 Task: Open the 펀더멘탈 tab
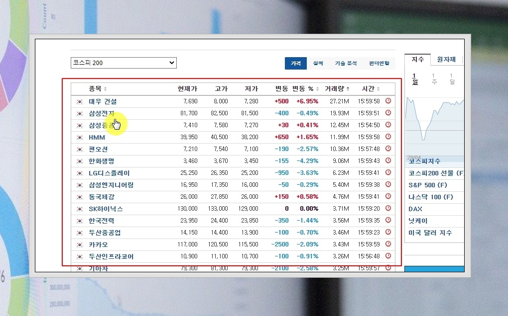tap(379, 63)
